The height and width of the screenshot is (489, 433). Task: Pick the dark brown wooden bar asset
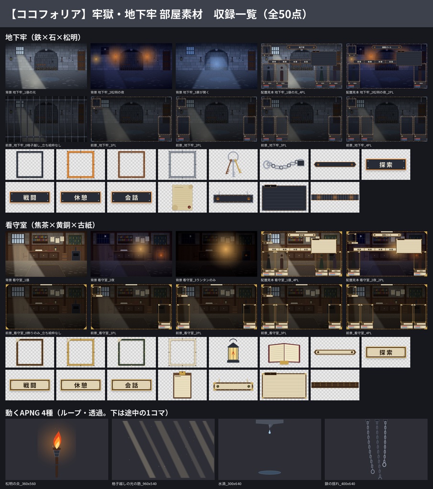(x=335, y=385)
